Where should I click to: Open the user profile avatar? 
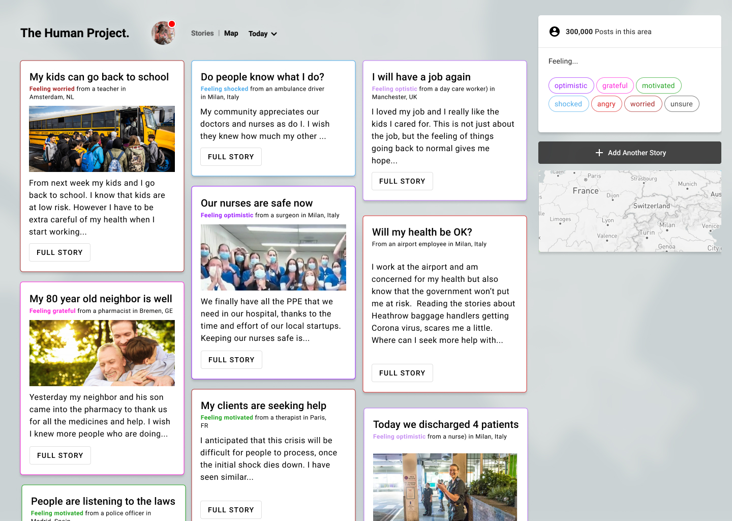click(163, 33)
